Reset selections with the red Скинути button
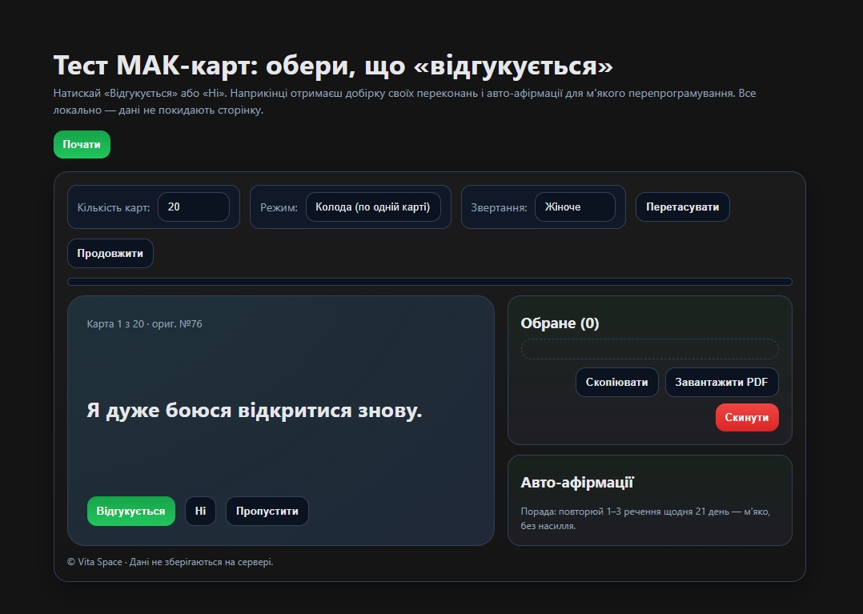 click(x=746, y=418)
